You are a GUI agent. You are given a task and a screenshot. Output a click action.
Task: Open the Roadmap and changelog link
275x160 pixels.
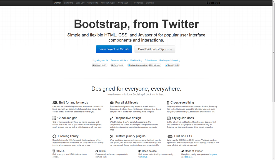click(x=170, y=60)
